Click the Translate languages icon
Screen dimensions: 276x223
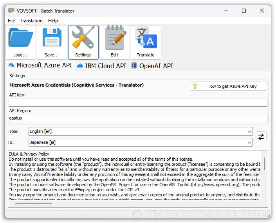pyautogui.click(x=146, y=37)
